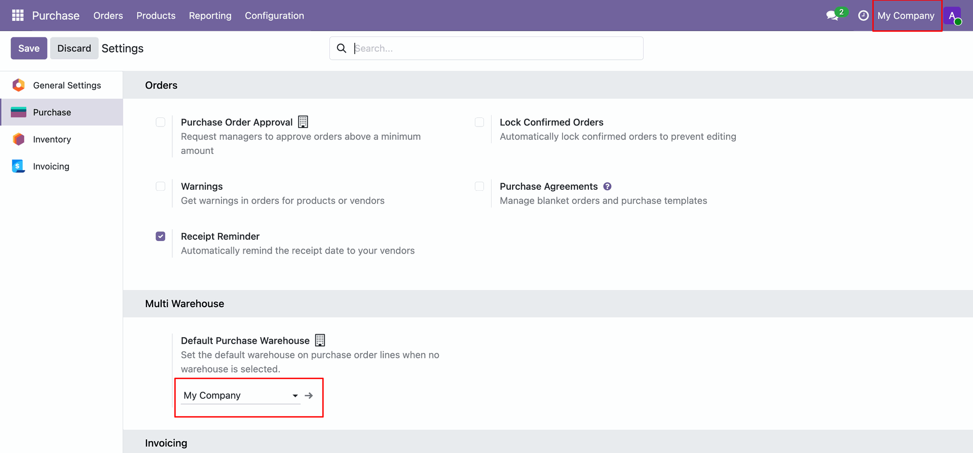
Task: Click 'Get warnings in orders' description
Action: coord(283,200)
